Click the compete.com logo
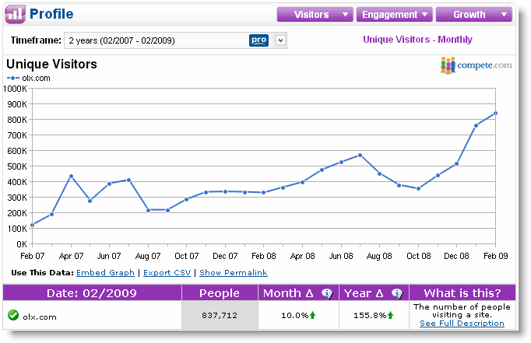The height and width of the screenshot is (343, 531). [476, 65]
